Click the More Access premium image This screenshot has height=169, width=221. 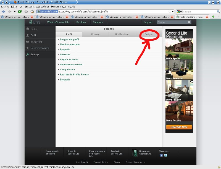(179, 111)
